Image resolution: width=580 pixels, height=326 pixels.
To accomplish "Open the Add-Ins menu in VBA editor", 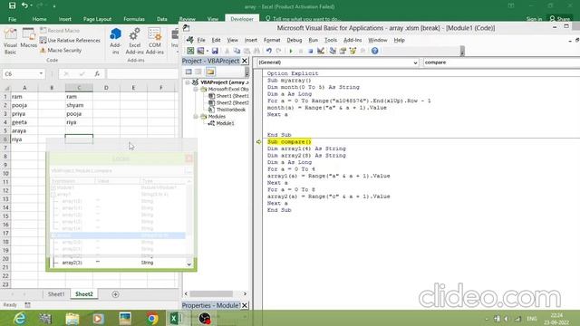I will [x=353, y=40].
